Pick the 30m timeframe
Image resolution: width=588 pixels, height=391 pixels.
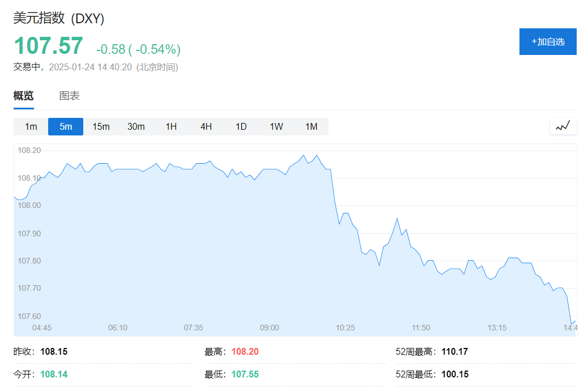point(136,126)
